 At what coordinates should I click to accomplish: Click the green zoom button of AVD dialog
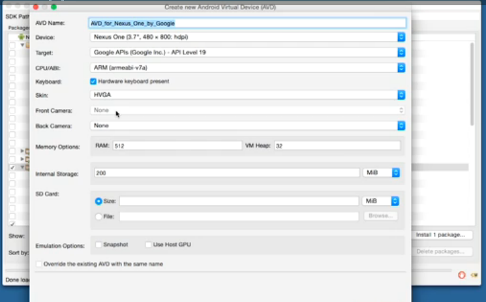[x=54, y=7]
